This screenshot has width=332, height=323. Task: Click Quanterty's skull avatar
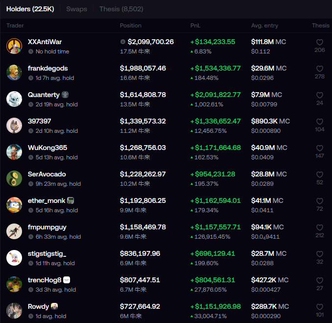tap(14, 99)
